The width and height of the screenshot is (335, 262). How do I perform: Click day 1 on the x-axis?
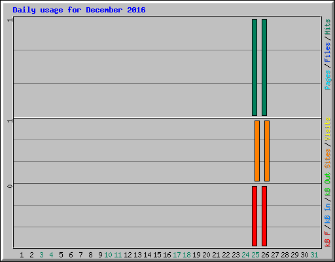[x=22, y=255]
